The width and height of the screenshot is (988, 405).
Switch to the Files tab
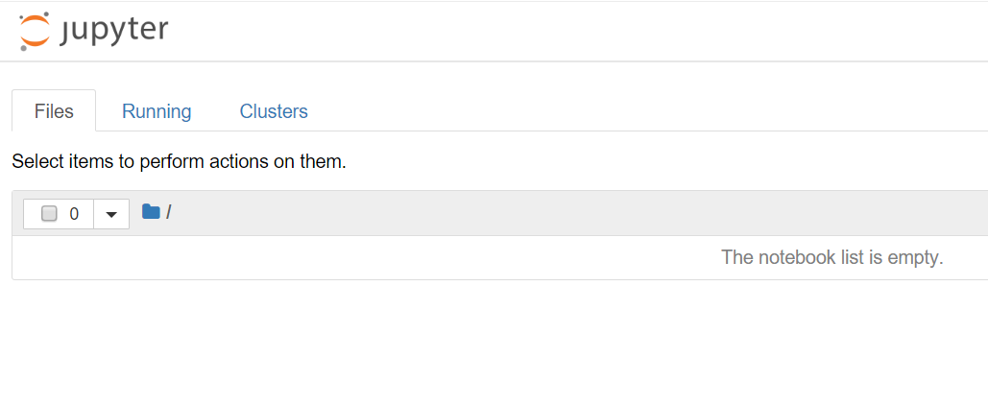(54, 111)
